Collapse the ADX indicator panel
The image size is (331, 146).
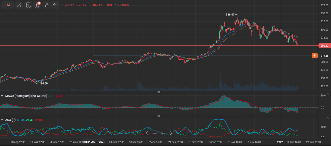pyautogui.click(x=2, y=120)
